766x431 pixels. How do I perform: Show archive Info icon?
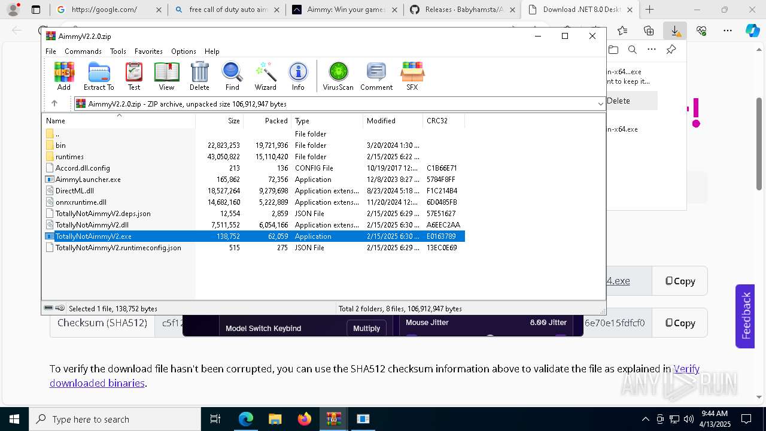298,77
